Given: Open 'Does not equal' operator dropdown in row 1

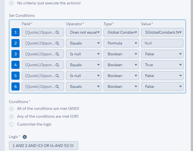Looking at the screenshot, I should pos(84,32).
